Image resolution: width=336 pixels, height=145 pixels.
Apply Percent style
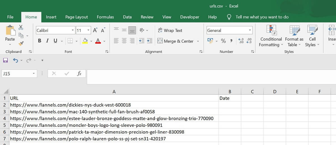(223, 41)
